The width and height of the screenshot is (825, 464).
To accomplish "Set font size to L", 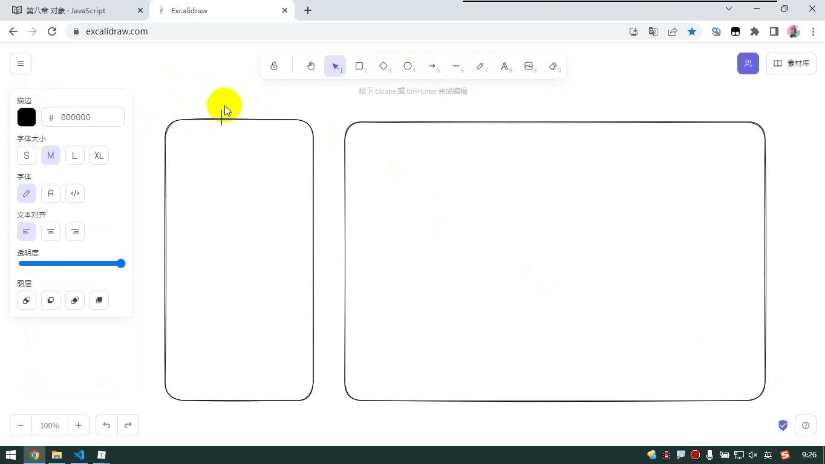I will click(x=75, y=155).
